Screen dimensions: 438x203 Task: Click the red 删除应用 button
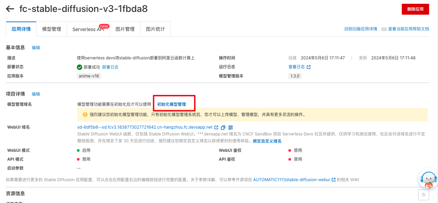(415, 9)
